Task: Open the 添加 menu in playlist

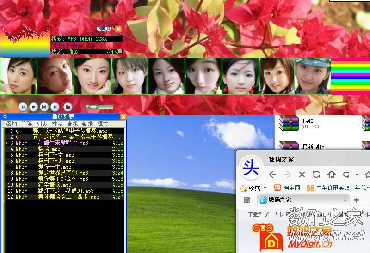Action: [11, 124]
